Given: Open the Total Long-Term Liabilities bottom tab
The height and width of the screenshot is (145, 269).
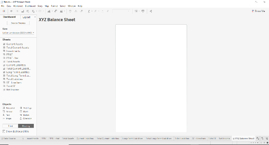Looking at the screenshot, I should [x=159, y=138].
